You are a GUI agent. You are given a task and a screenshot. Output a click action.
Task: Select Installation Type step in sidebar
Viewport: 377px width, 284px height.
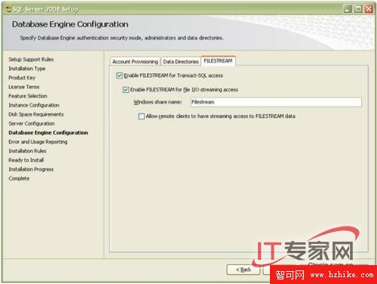tap(27, 69)
